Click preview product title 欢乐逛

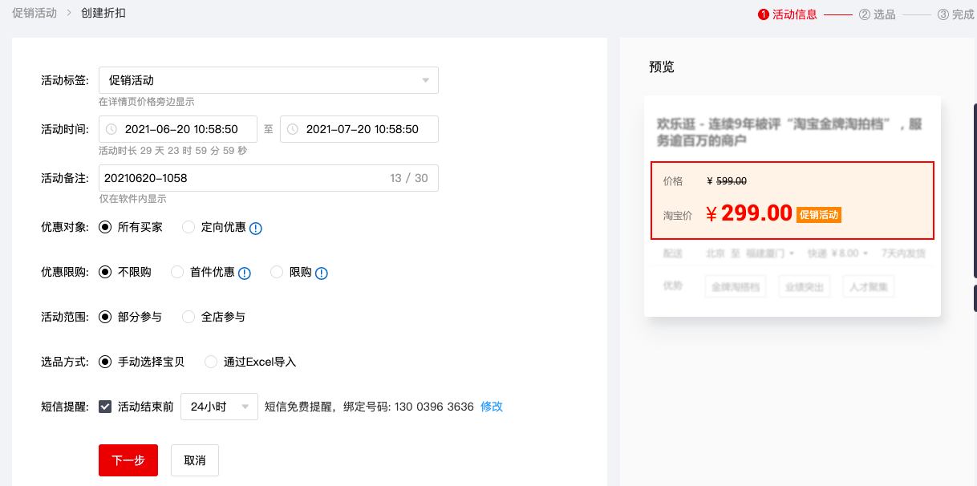[791, 132]
